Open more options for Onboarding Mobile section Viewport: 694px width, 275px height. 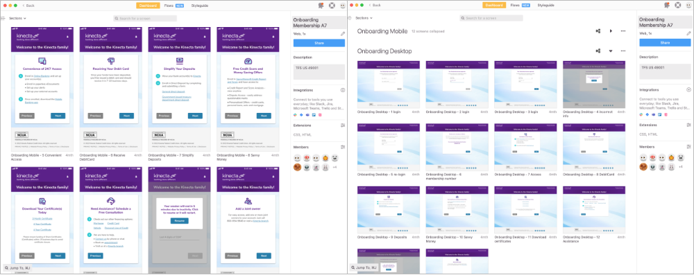(623, 31)
